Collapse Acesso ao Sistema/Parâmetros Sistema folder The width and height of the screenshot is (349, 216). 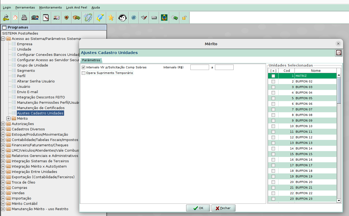[3, 39]
